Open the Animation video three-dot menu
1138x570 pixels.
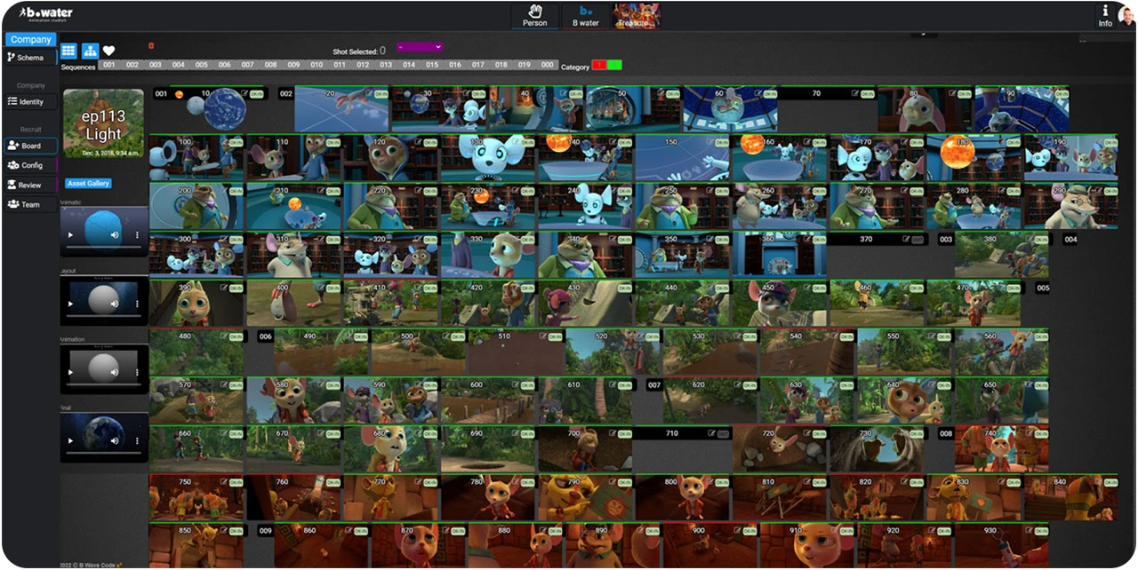[x=137, y=373]
